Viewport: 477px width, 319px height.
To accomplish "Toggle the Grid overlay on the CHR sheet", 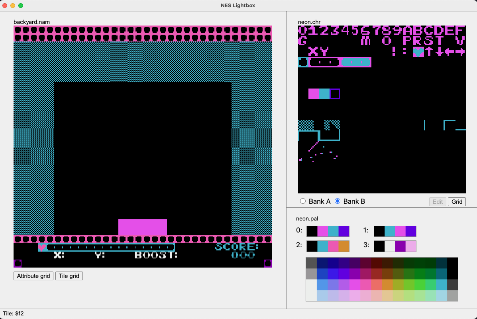I will coord(457,201).
